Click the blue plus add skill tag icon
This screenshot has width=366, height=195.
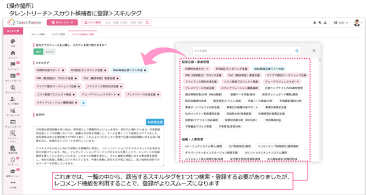(84, 103)
